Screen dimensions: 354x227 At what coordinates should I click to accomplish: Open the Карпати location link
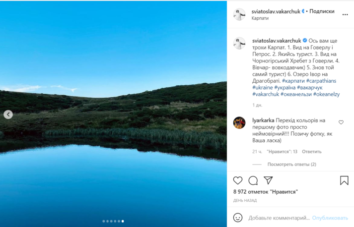[260, 18]
